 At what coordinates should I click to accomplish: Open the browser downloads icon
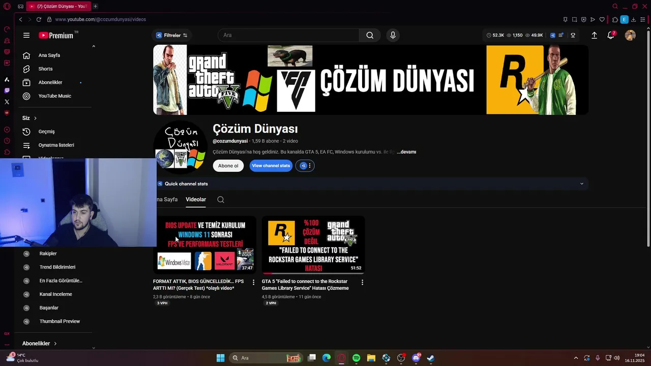pos(633,19)
